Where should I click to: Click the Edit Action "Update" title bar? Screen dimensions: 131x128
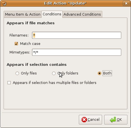65,3
